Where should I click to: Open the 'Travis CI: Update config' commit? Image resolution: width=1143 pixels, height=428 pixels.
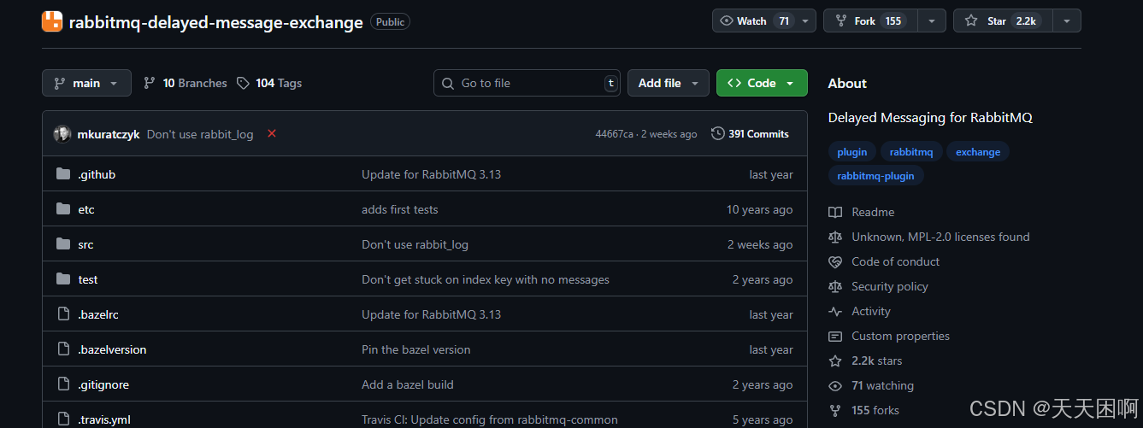pos(490,419)
